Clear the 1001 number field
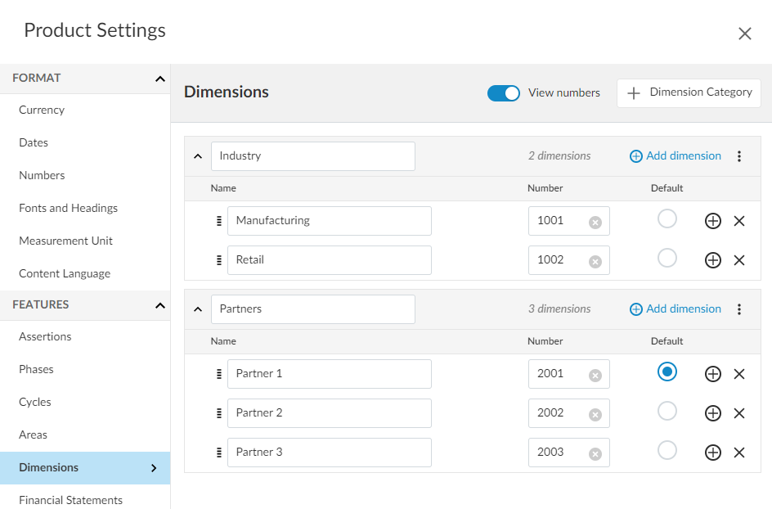Viewport: 772px width, 509px height. point(595,222)
